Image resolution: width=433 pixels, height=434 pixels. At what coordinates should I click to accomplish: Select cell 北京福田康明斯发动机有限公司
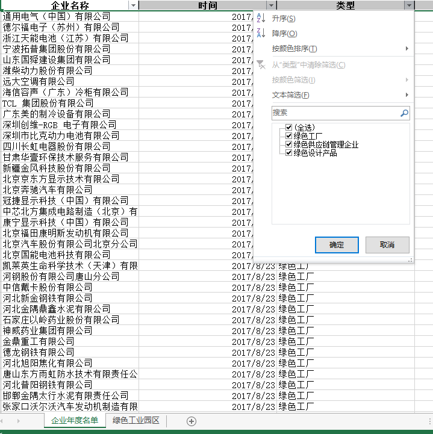tap(70, 233)
